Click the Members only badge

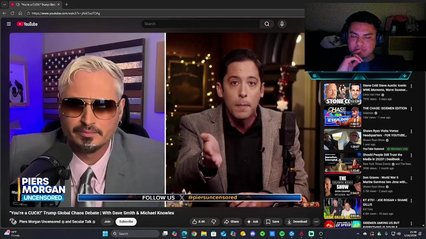coord(397,149)
